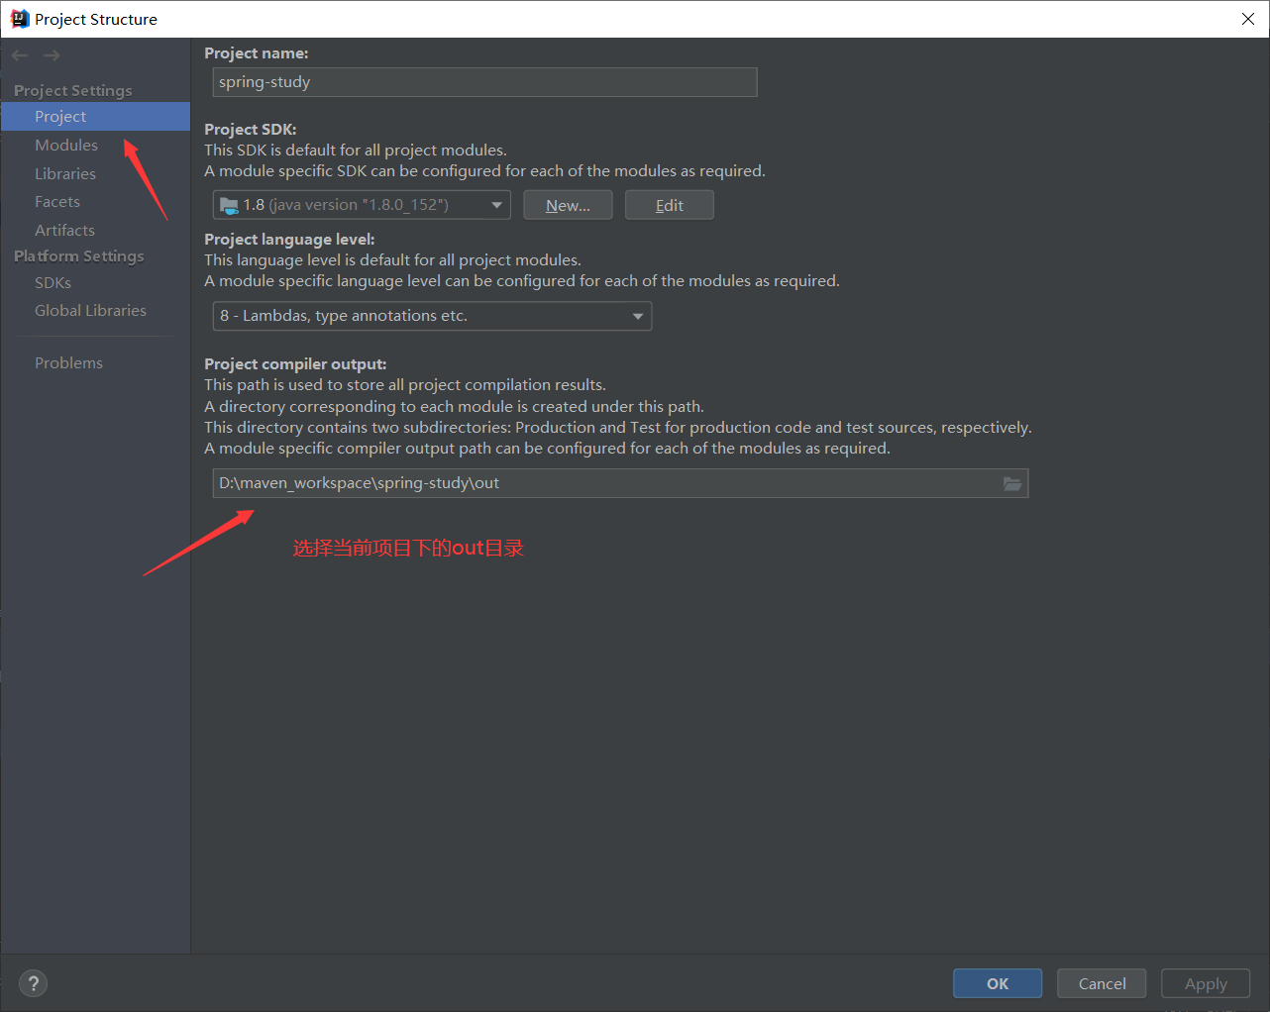The width and height of the screenshot is (1270, 1012).
Task: Open the Problems page
Action: tap(68, 362)
